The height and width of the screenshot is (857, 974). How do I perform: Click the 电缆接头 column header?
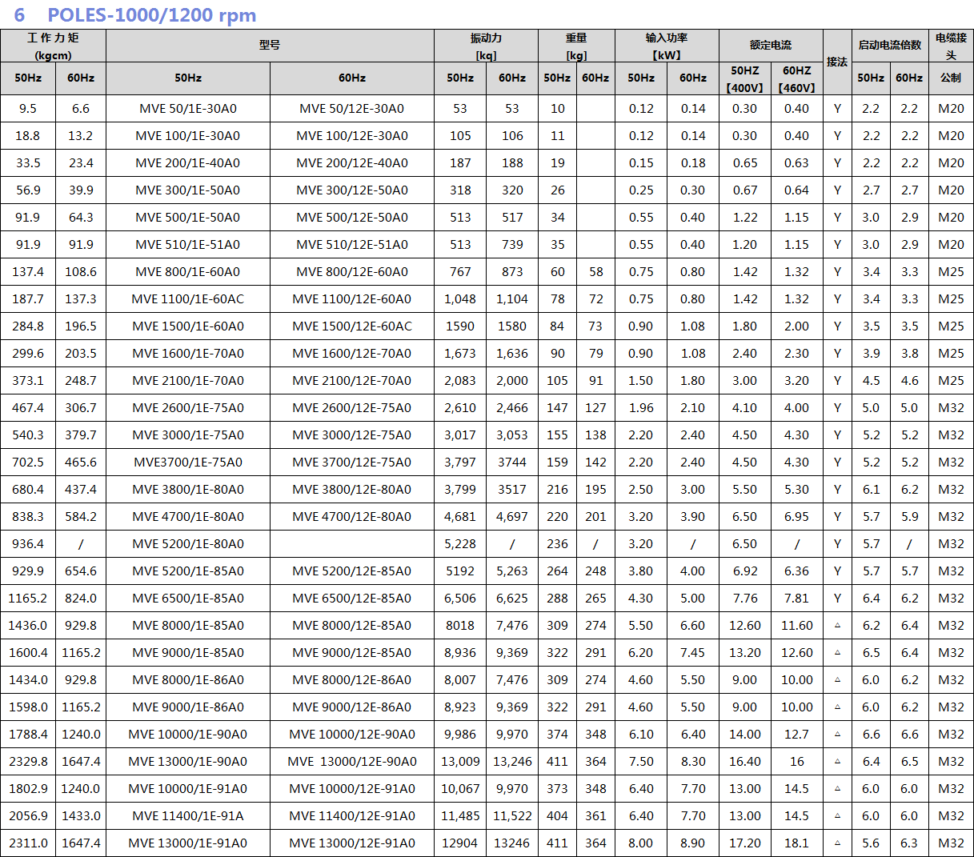[x=951, y=46]
